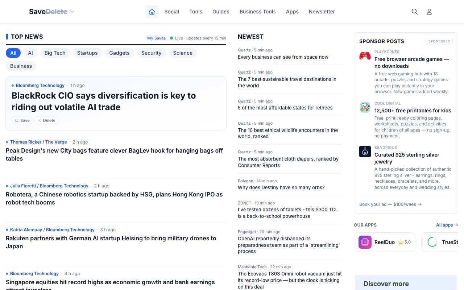Open '12,500+ free printables for kids' post

(x=413, y=111)
